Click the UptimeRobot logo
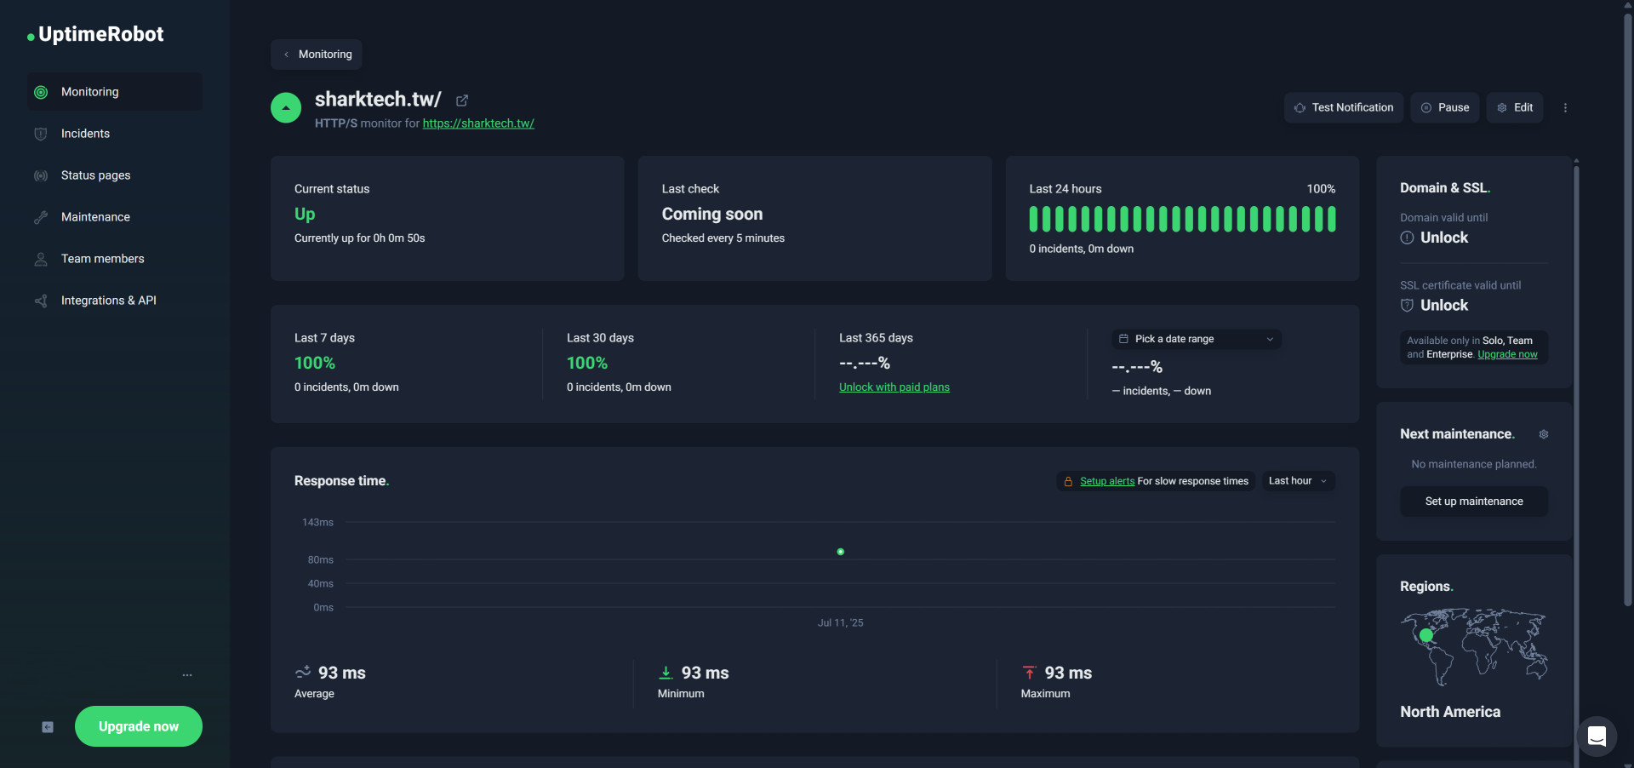1634x768 pixels. [95, 34]
